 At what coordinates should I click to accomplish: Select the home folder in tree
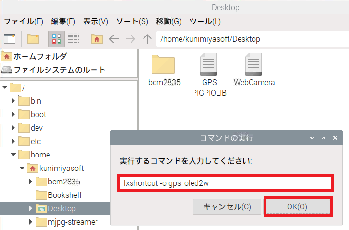click(34, 155)
